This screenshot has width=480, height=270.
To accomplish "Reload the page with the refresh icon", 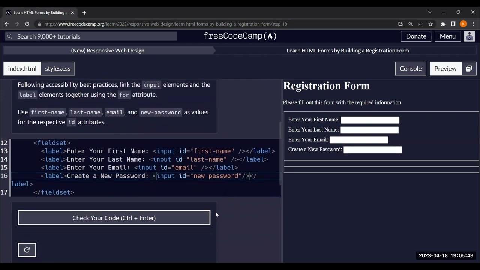I will click(x=27, y=24).
